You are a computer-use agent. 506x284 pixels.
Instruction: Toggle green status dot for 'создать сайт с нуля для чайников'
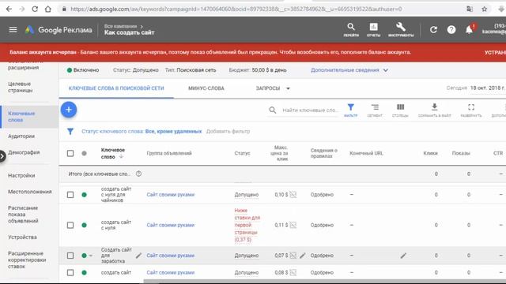[85, 195]
